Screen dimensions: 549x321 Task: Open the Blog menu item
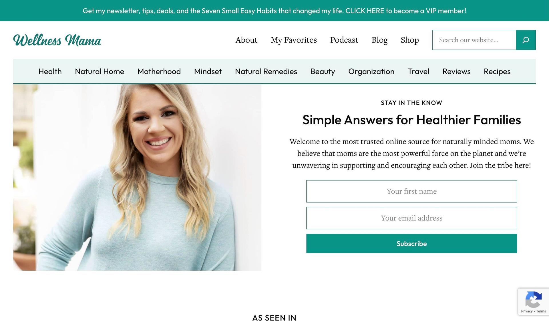(x=380, y=40)
